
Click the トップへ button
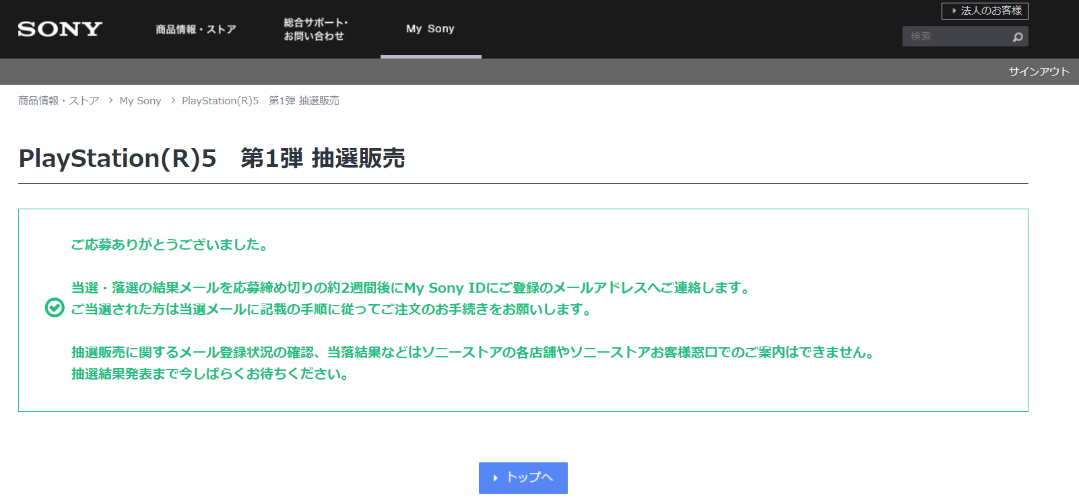pyautogui.click(x=523, y=478)
